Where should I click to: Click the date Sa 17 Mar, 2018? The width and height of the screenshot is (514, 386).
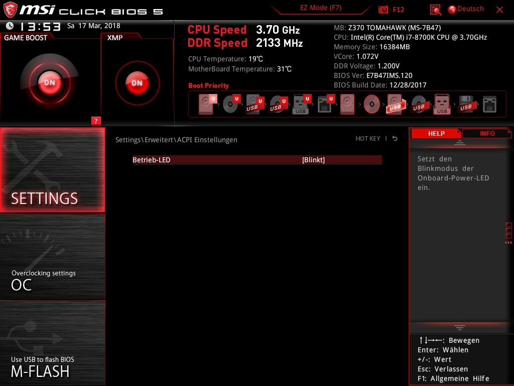point(94,26)
